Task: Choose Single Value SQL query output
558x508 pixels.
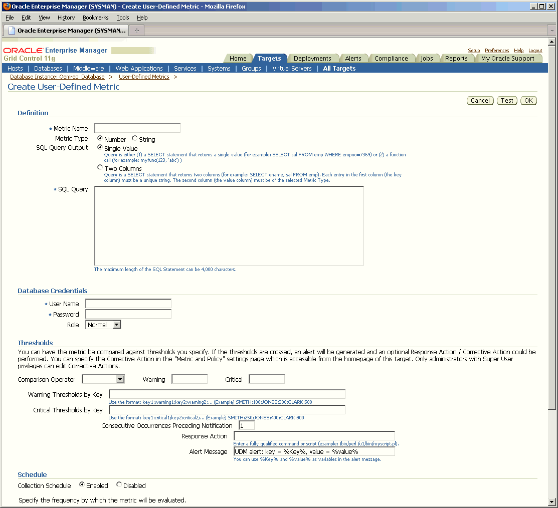Action: 100,147
